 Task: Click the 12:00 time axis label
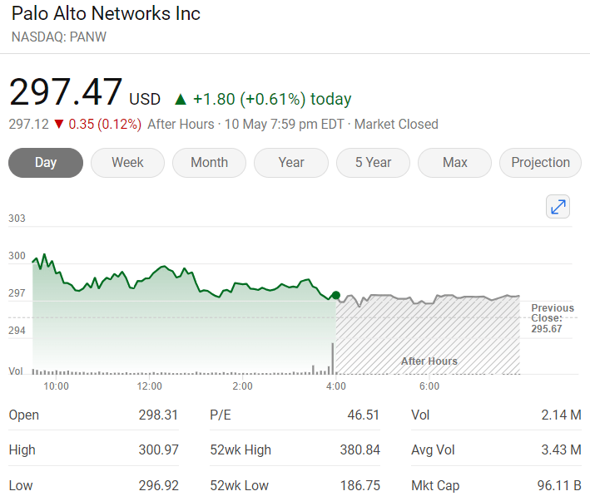(x=150, y=386)
